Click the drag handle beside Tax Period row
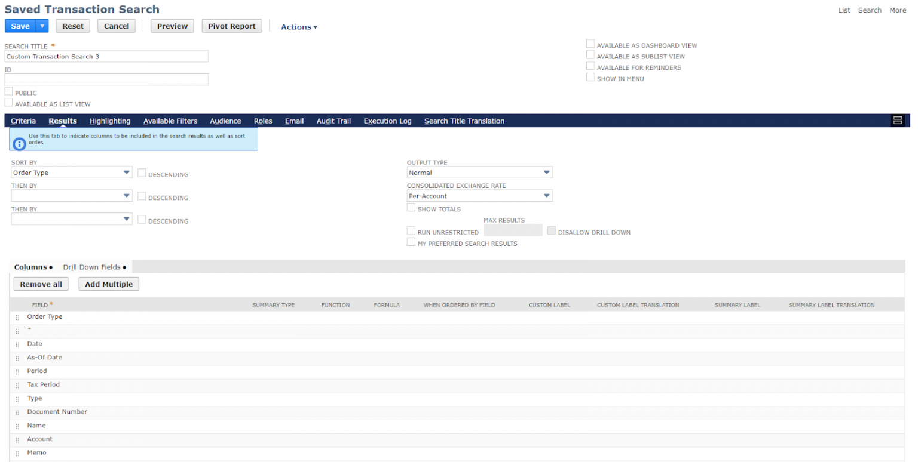This screenshot has height=462, width=918. point(17,386)
